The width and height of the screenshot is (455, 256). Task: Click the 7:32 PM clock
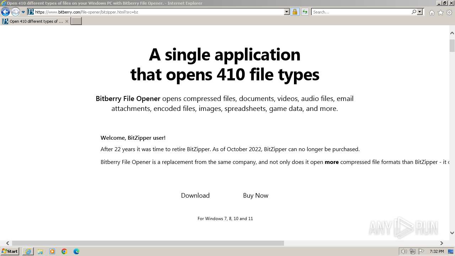[x=437, y=251]
